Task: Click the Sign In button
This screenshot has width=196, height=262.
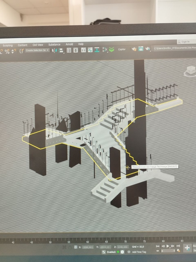Action: (x=184, y=42)
